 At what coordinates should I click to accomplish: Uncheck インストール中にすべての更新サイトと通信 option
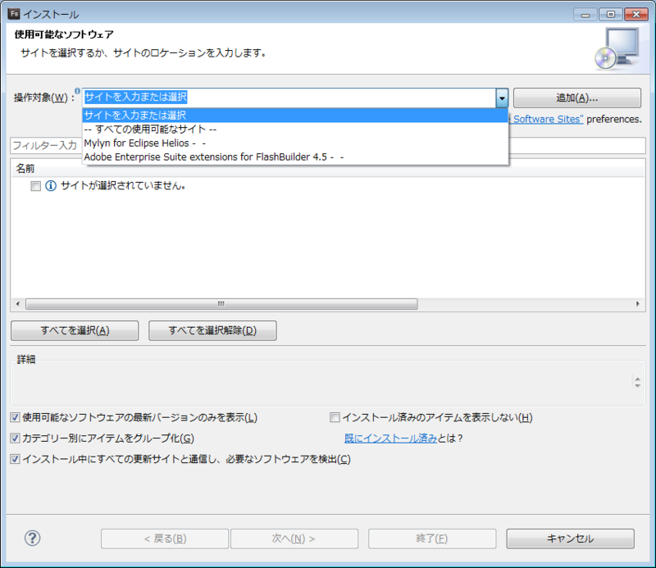[x=15, y=459]
